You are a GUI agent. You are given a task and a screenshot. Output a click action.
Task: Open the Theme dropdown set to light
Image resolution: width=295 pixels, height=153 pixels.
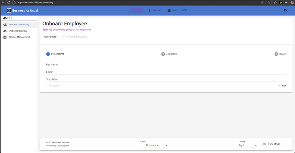pos(248,145)
